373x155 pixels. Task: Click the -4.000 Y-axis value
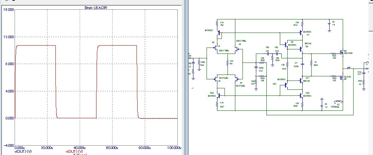[x=9, y=145]
